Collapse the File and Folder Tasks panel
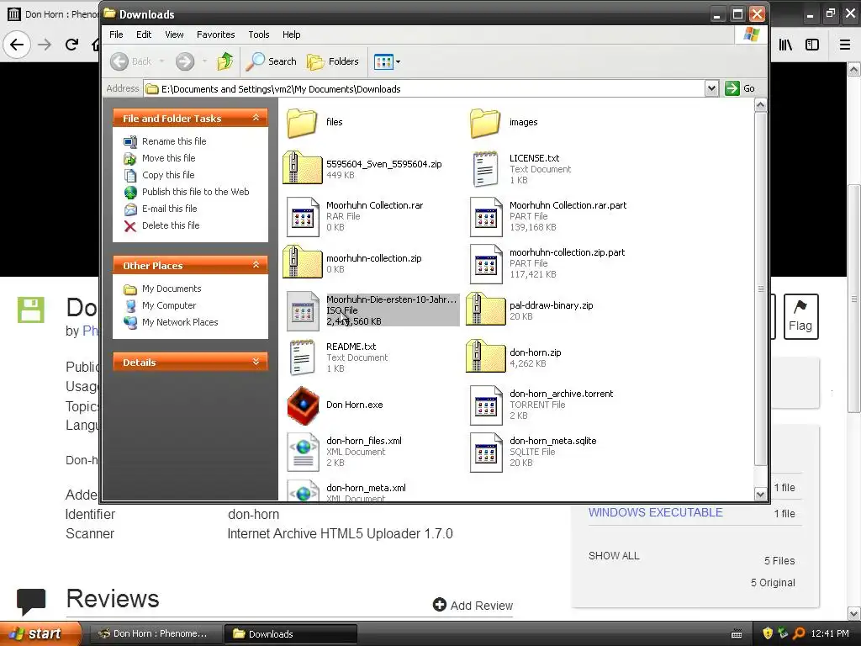 coord(256,118)
